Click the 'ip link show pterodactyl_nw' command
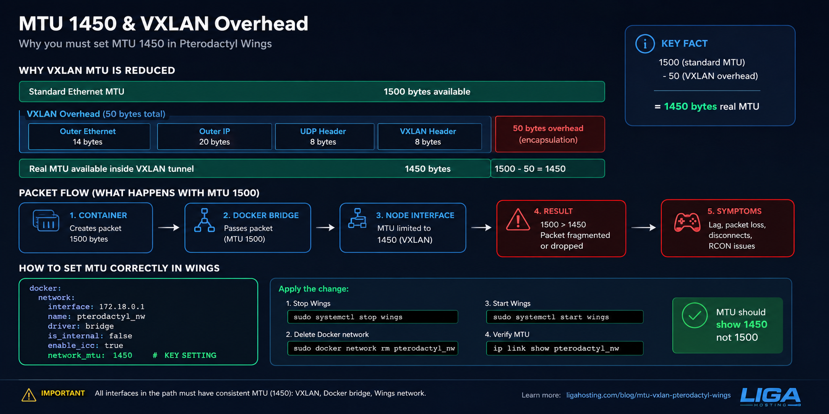The image size is (829, 414). pos(565,348)
